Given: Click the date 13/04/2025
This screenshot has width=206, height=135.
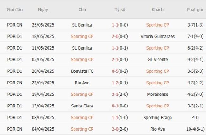Looking at the screenshot, I should pos(43,106).
